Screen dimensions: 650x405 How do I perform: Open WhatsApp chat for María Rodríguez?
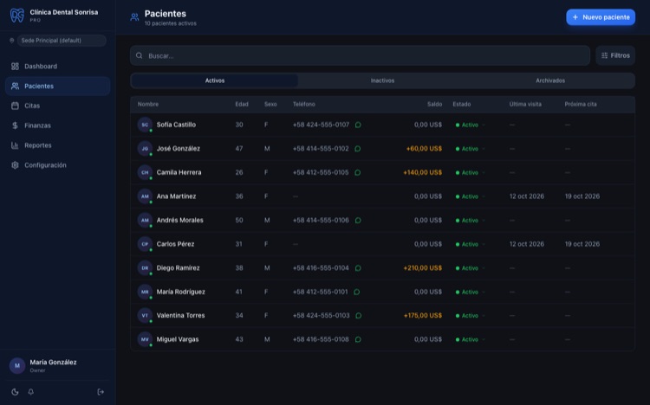coord(357,292)
